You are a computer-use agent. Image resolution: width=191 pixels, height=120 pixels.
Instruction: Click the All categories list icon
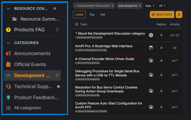pyautogui.click(x=8, y=108)
